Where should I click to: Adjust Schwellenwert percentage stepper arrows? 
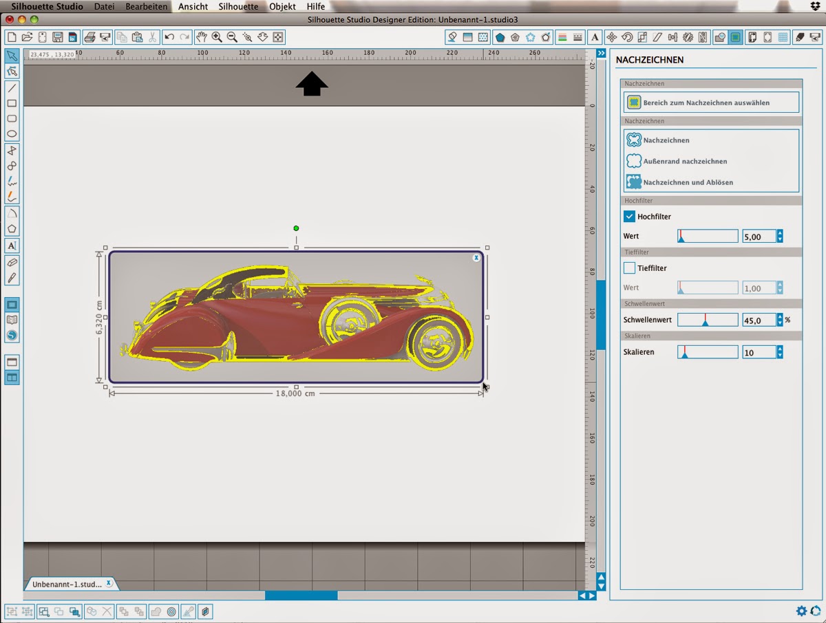coord(780,320)
